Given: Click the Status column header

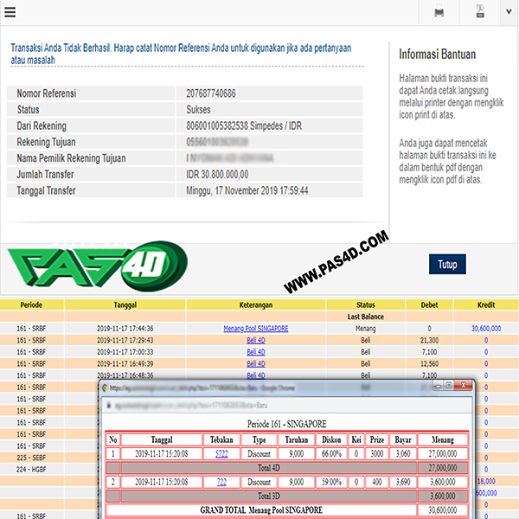Looking at the screenshot, I should [365, 304].
